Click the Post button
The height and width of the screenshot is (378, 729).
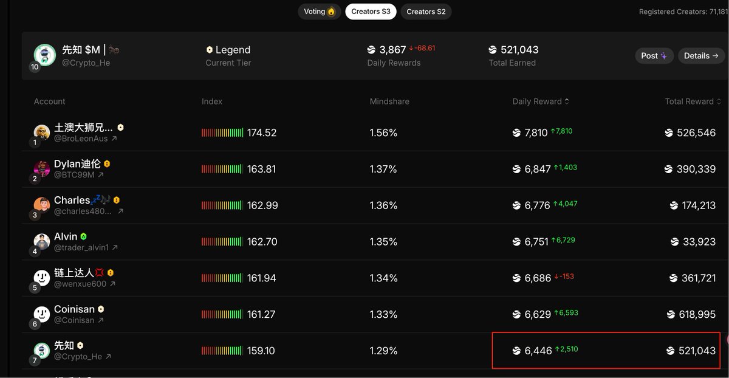[654, 55]
